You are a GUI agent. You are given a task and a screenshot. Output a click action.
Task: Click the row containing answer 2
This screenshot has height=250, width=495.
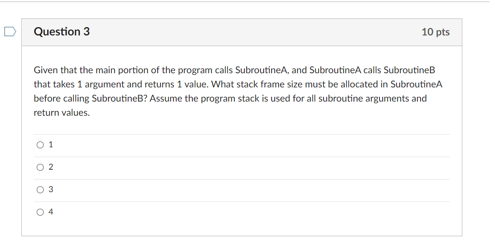click(x=236, y=167)
